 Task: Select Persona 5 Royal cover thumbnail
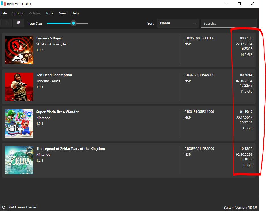pyautogui.click(x=19, y=50)
